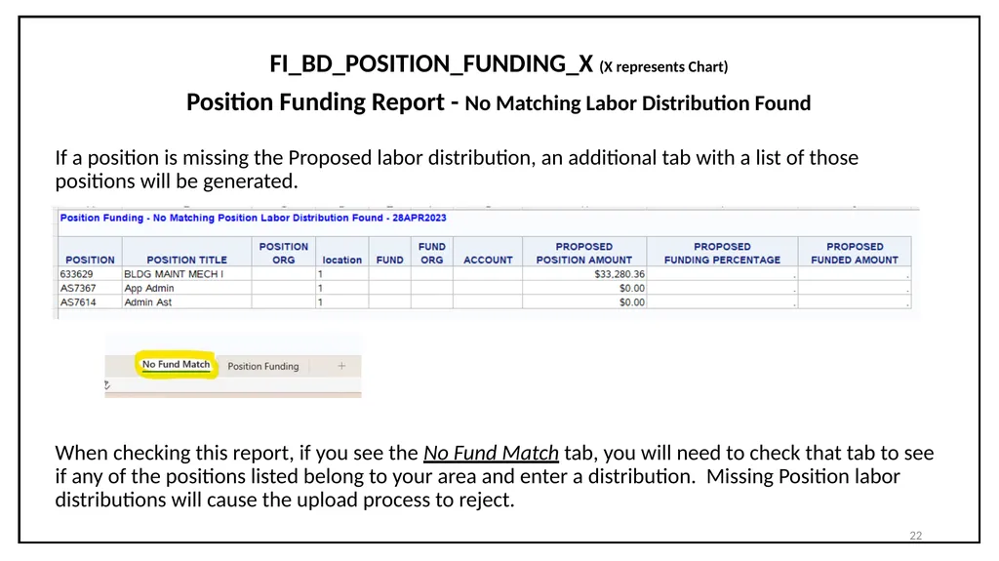Select PROPOSED FUNDING PERCENTAGE column header

click(723, 253)
